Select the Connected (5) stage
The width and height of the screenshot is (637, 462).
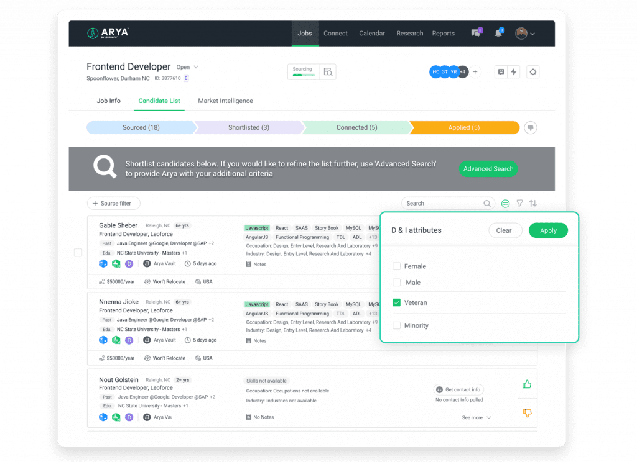[x=356, y=127]
